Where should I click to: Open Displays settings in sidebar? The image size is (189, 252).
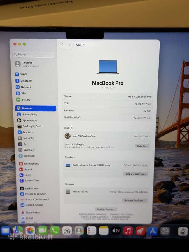point(25,132)
